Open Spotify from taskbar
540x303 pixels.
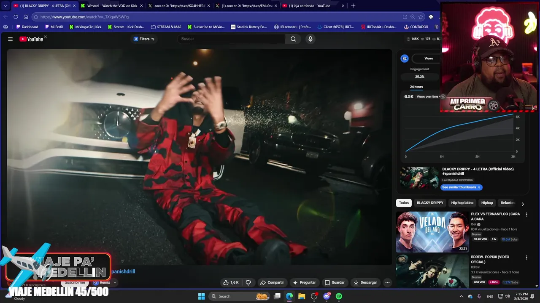[x=339, y=296]
